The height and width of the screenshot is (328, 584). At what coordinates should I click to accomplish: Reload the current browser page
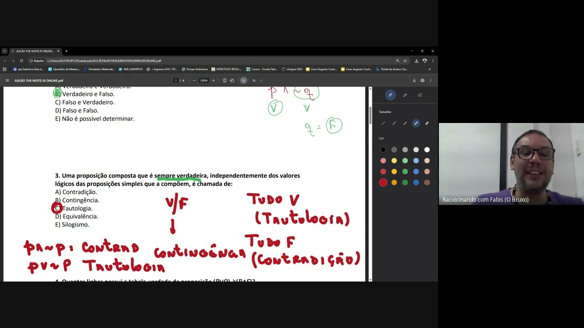(21, 61)
